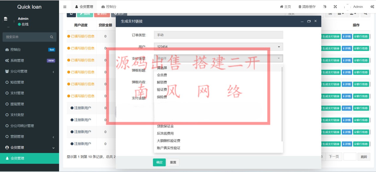Choose 会员费 from the dropdown list
Viewport: 376px width, 172px height.
point(162,75)
